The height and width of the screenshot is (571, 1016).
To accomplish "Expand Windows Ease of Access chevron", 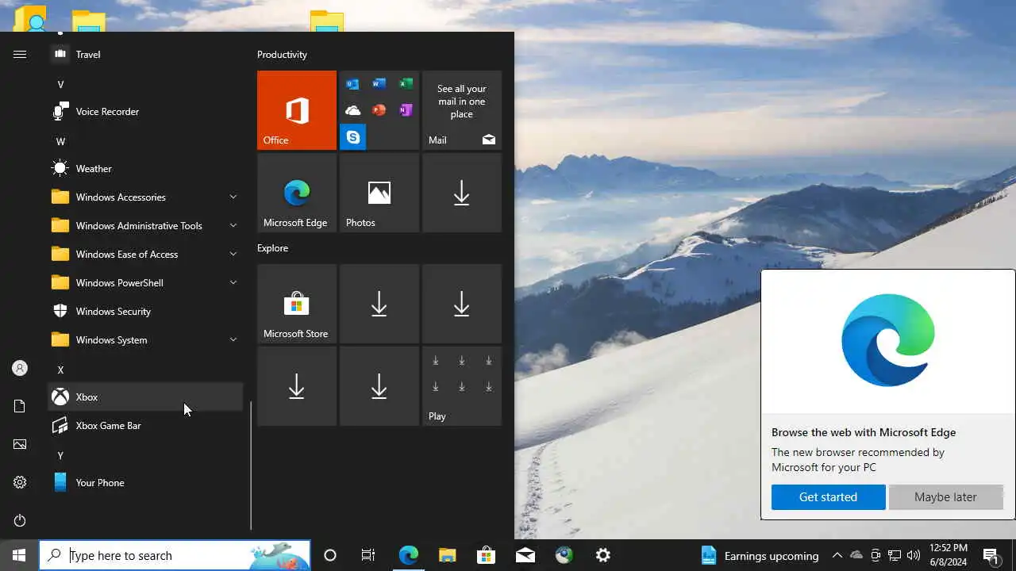I will coord(233,254).
